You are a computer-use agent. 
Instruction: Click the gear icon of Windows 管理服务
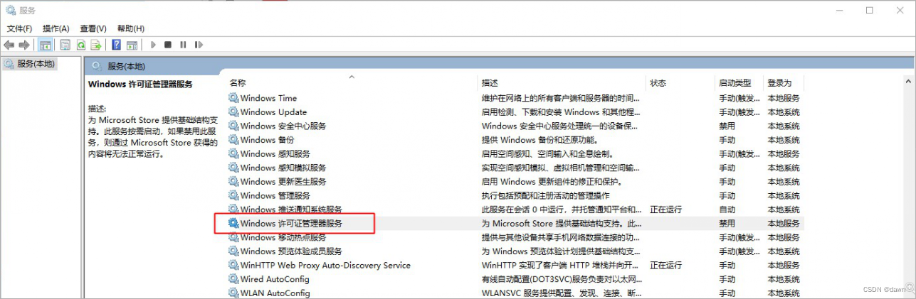tap(233, 195)
